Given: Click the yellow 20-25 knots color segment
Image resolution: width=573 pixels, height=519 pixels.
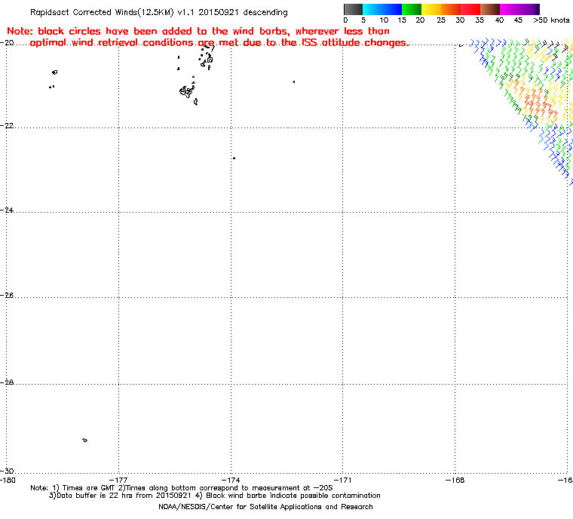Looking at the screenshot, I should pyautogui.click(x=431, y=10).
